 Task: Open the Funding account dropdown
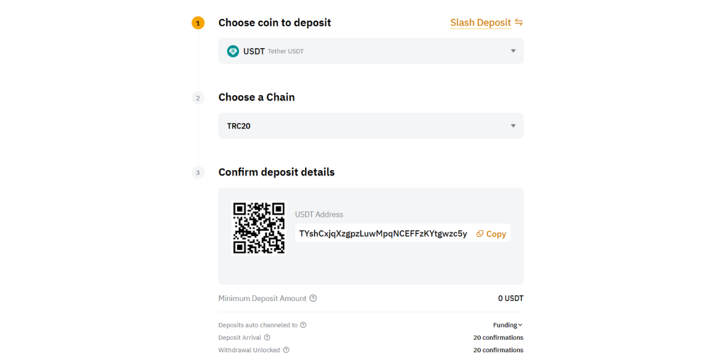[x=508, y=325]
